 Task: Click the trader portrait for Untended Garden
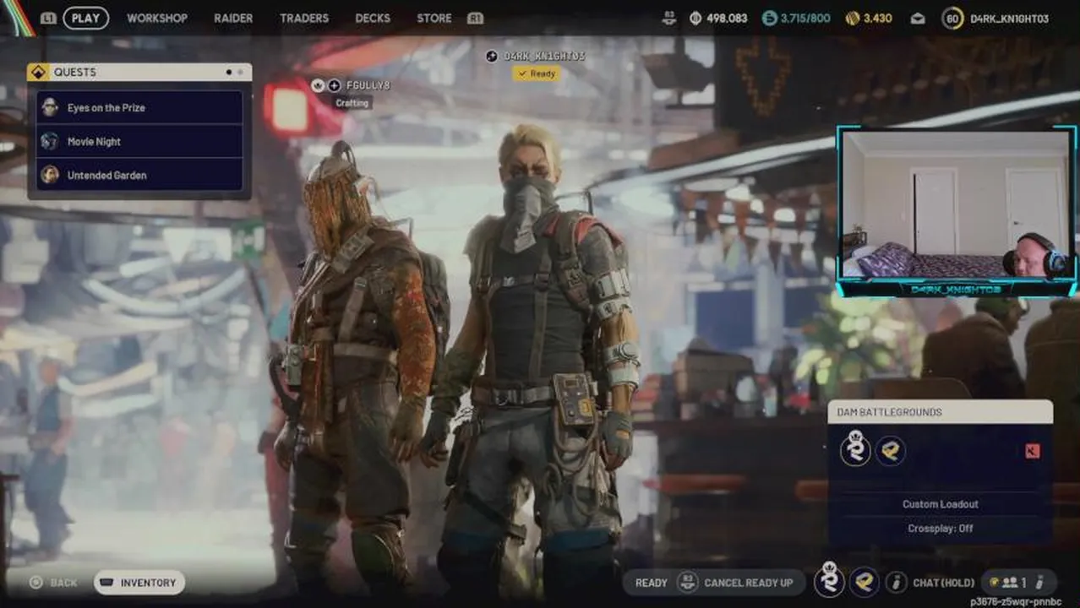(x=50, y=175)
